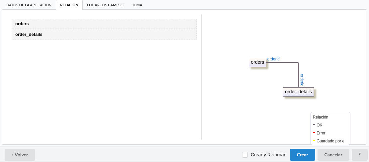Click the Relación legend title
The width and height of the screenshot is (369, 162).
point(321,117)
